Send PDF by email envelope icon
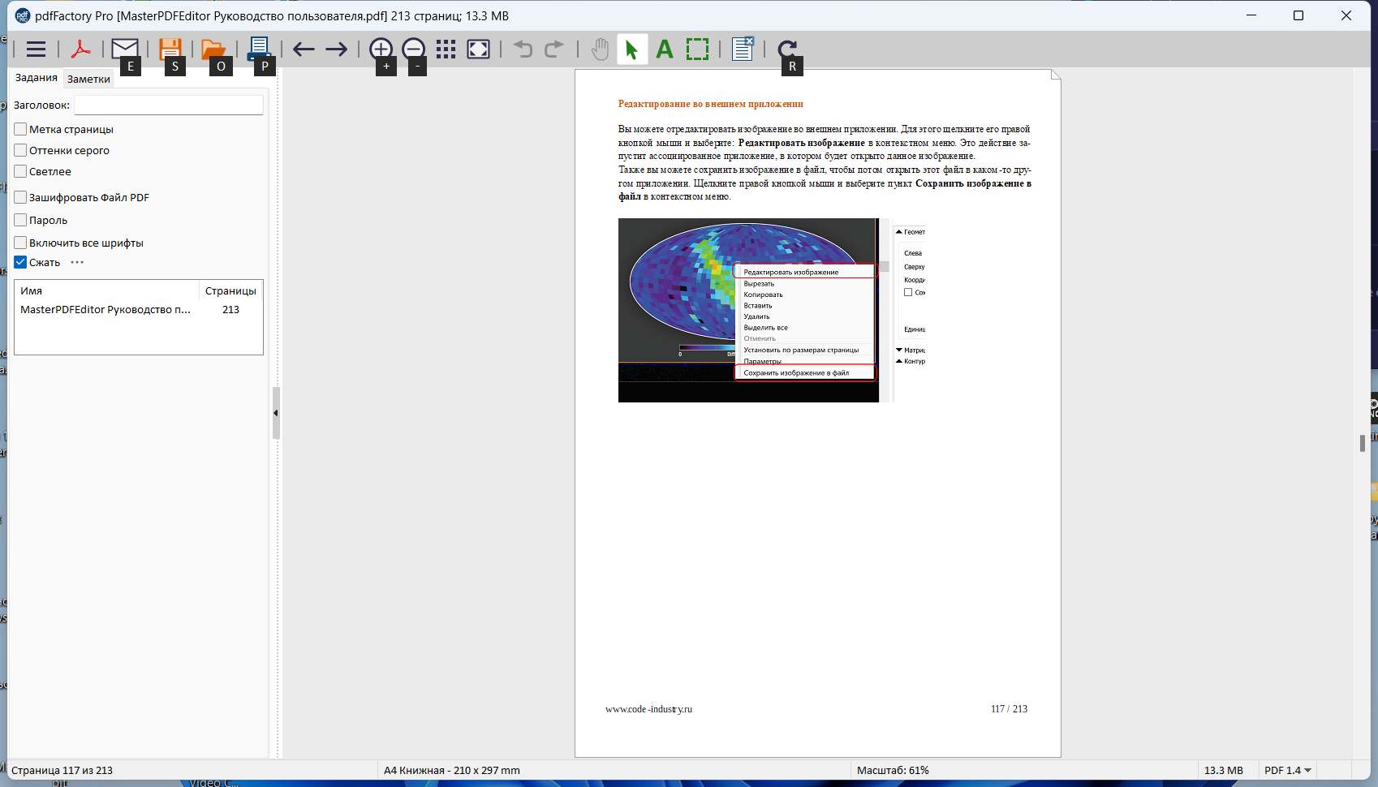The height and width of the screenshot is (787, 1378). pyautogui.click(x=125, y=49)
